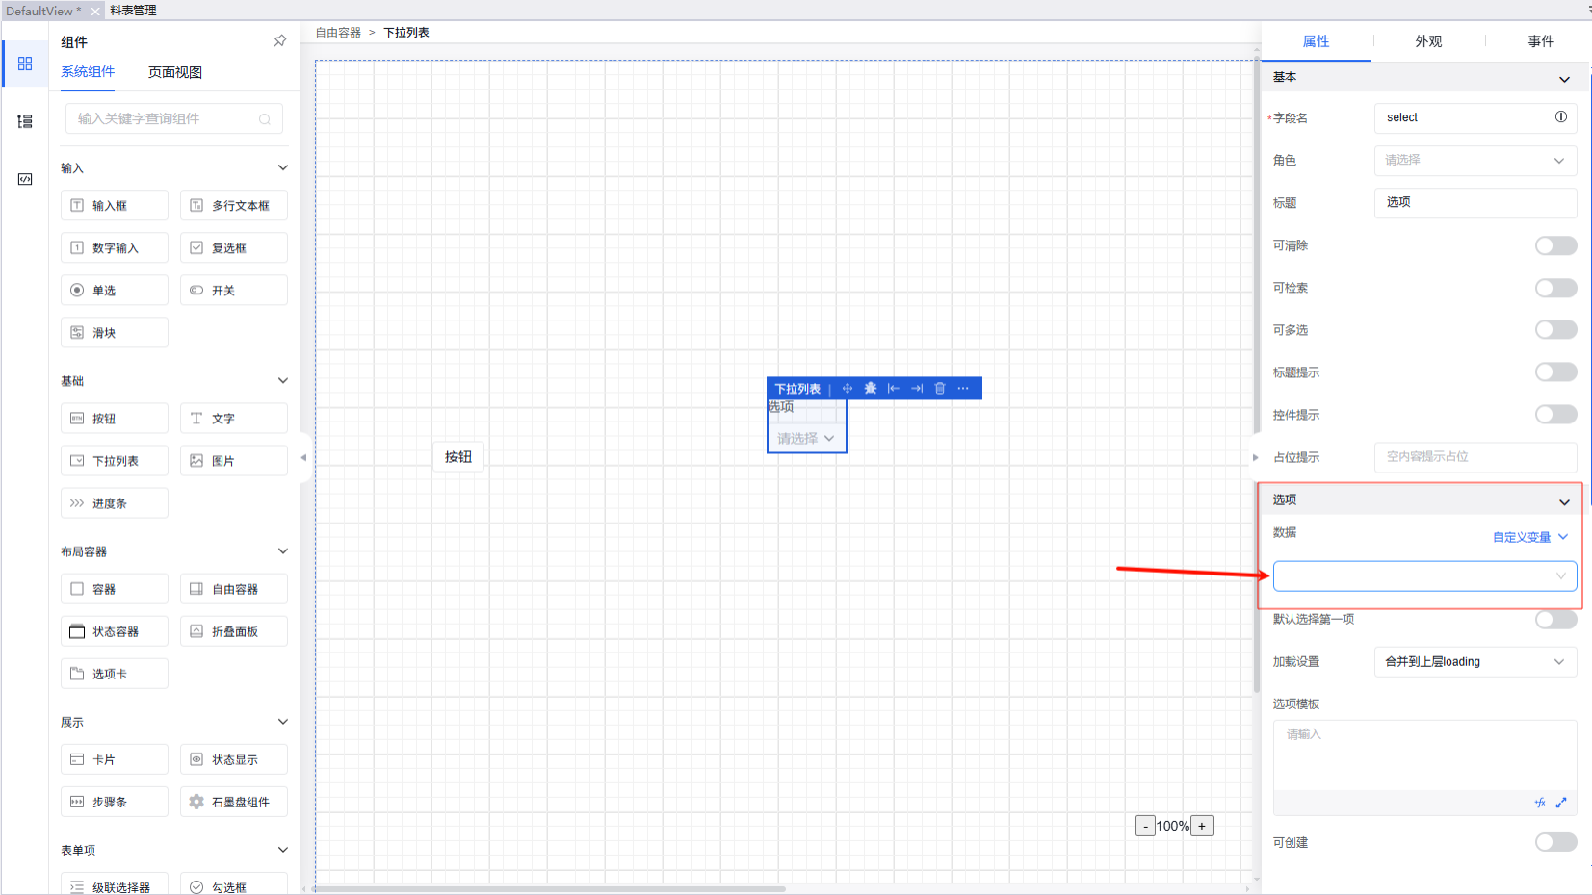The height and width of the screenshot is (895, 1592).
Task: Open more options on widget toolbar
Action: point(963,389)
